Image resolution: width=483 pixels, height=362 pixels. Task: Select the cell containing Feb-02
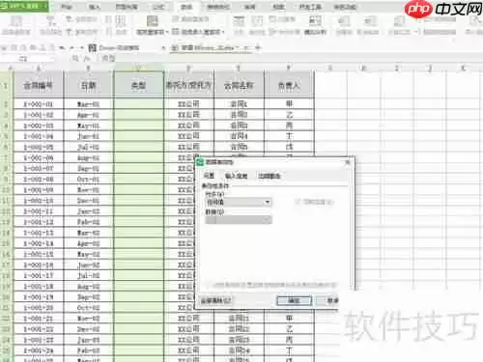(x=89, y=222)
